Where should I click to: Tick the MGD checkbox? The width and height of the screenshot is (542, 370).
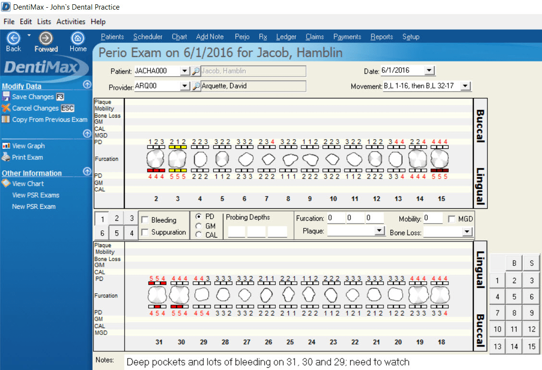coord(452,219)
